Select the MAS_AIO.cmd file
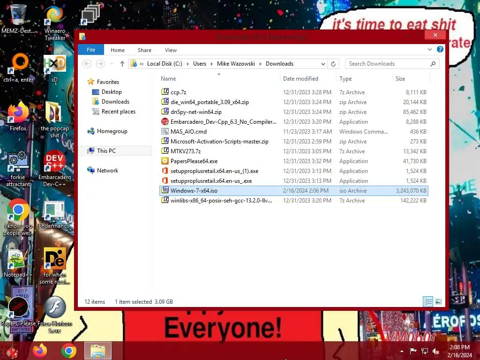 pyautogui.click(x=294, y=131)
